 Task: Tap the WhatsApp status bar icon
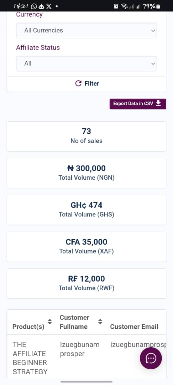point(34,6)
